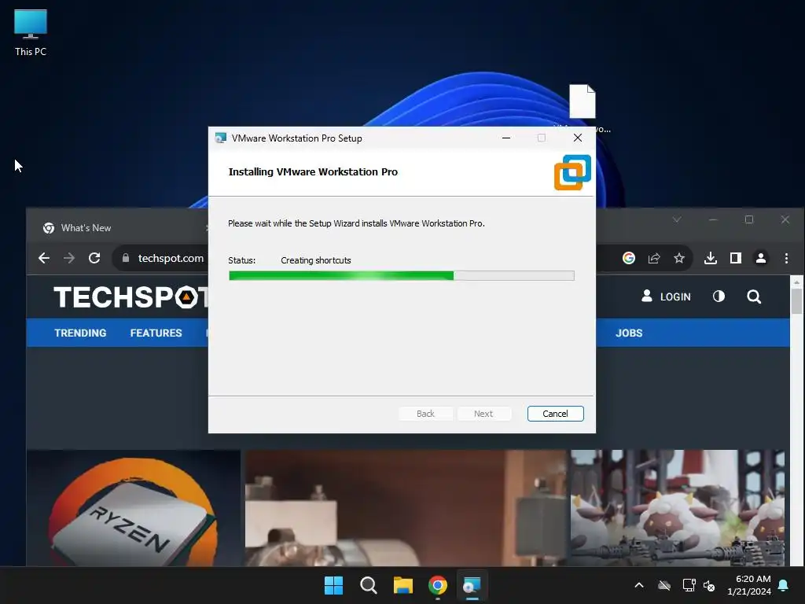Click the VMware Setup title bar icon
The width and height of the screenshot is (805, 604).
[x=221, y=138]
